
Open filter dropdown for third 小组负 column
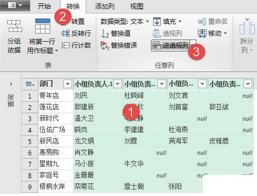pos(202,84)
